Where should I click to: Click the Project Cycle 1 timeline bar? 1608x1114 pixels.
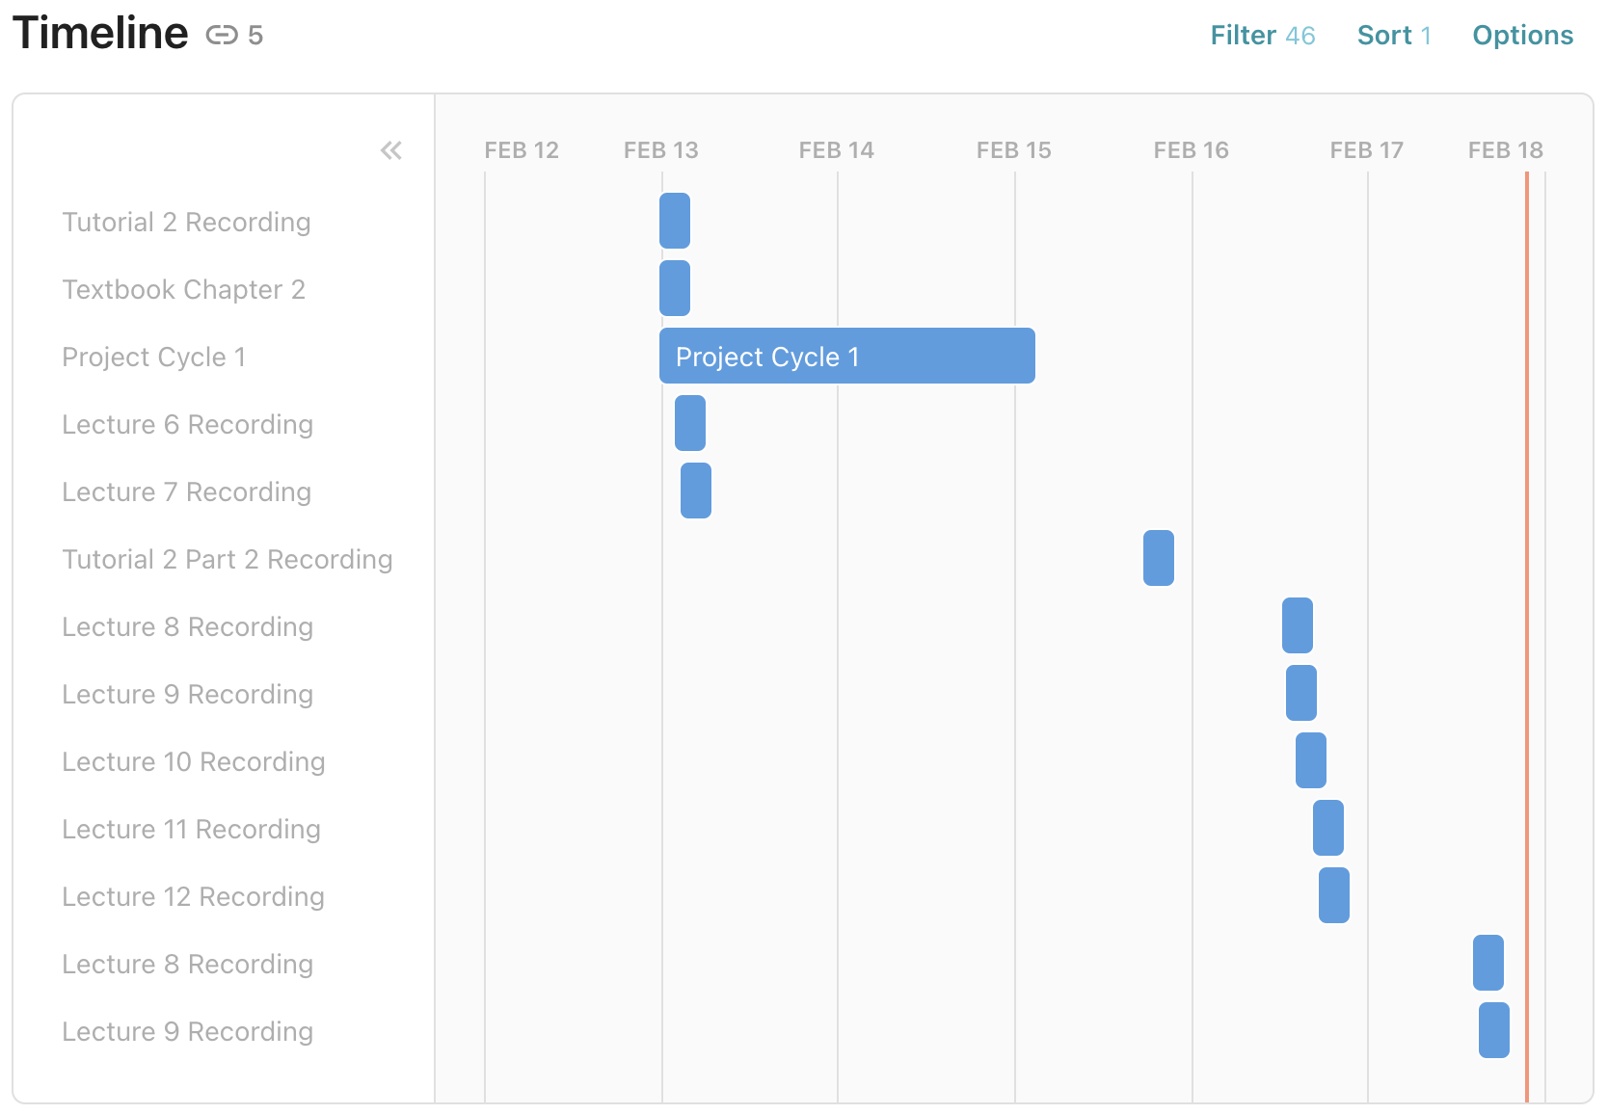(846, 357)
